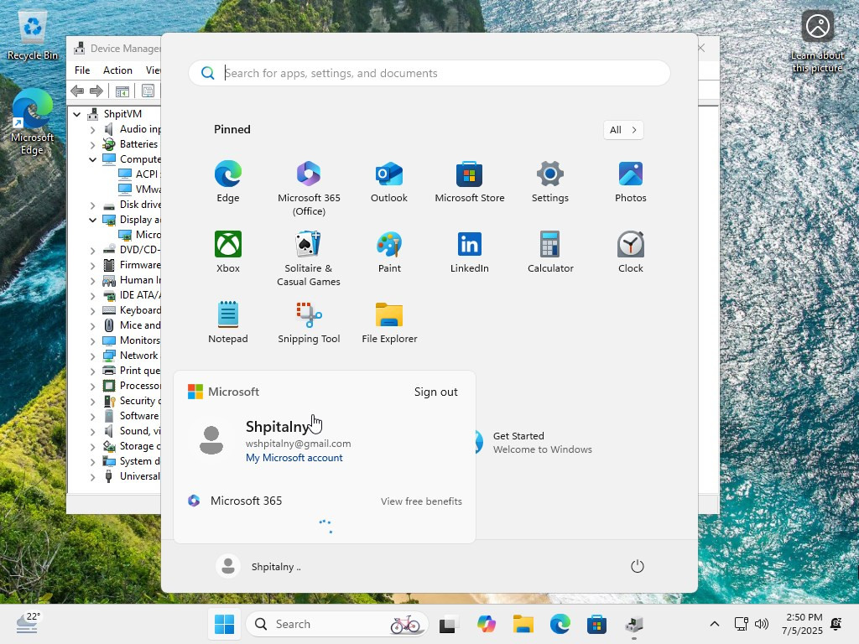The height and width of the screenshot is (644, 859).
Task: Open the Paint app
Action: [x=389, y=252]
